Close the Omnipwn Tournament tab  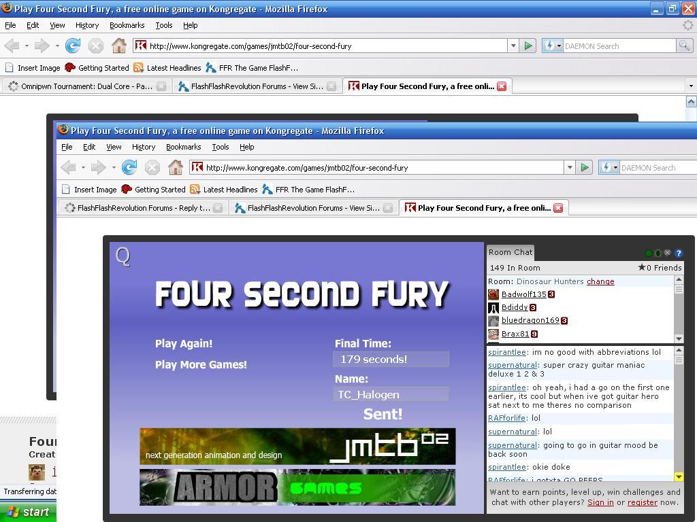coord(161,86)
